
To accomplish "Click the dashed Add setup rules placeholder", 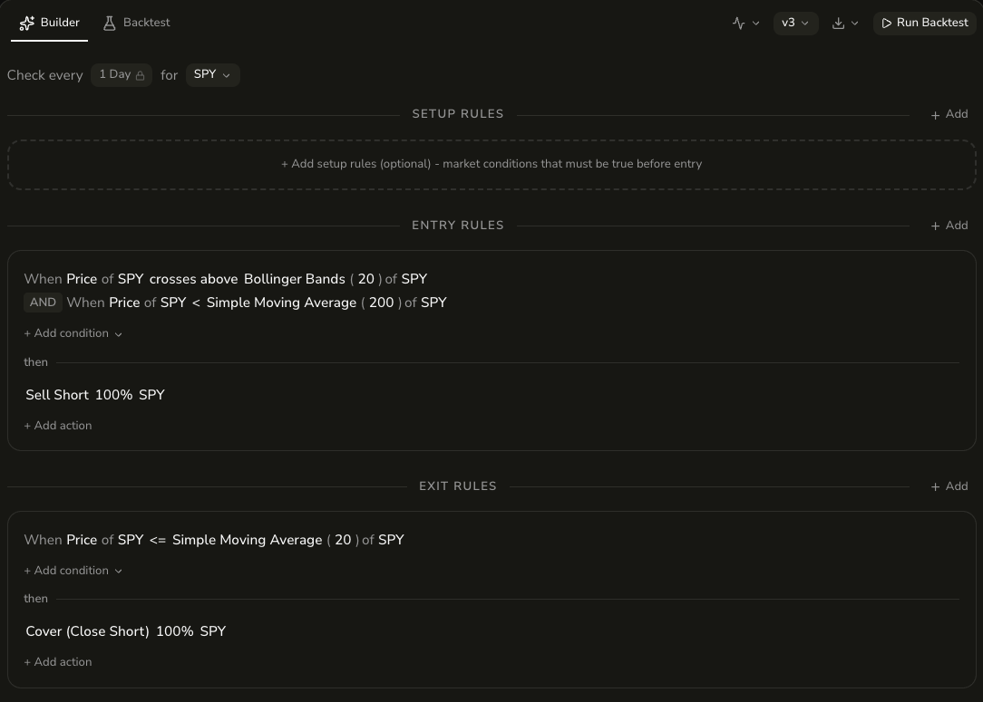I will (491, 164).
